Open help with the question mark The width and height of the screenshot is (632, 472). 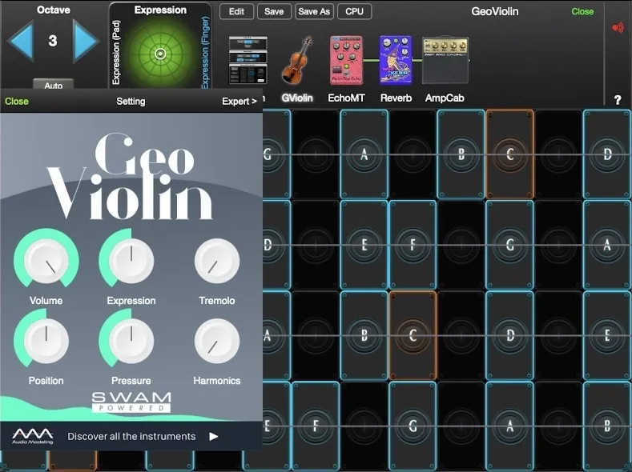pyautogui.click(x=617, y=100)
